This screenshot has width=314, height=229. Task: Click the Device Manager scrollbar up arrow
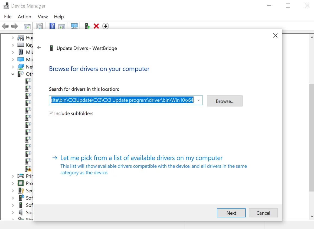click(312, 37)
